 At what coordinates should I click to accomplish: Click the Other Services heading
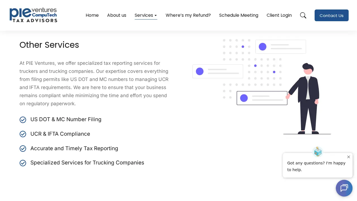pos(49,45)
